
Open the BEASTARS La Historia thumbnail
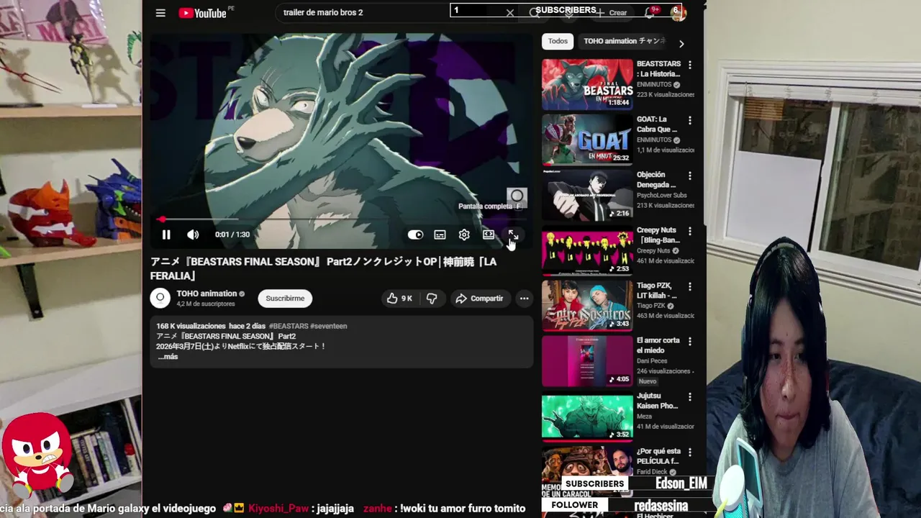587,84
